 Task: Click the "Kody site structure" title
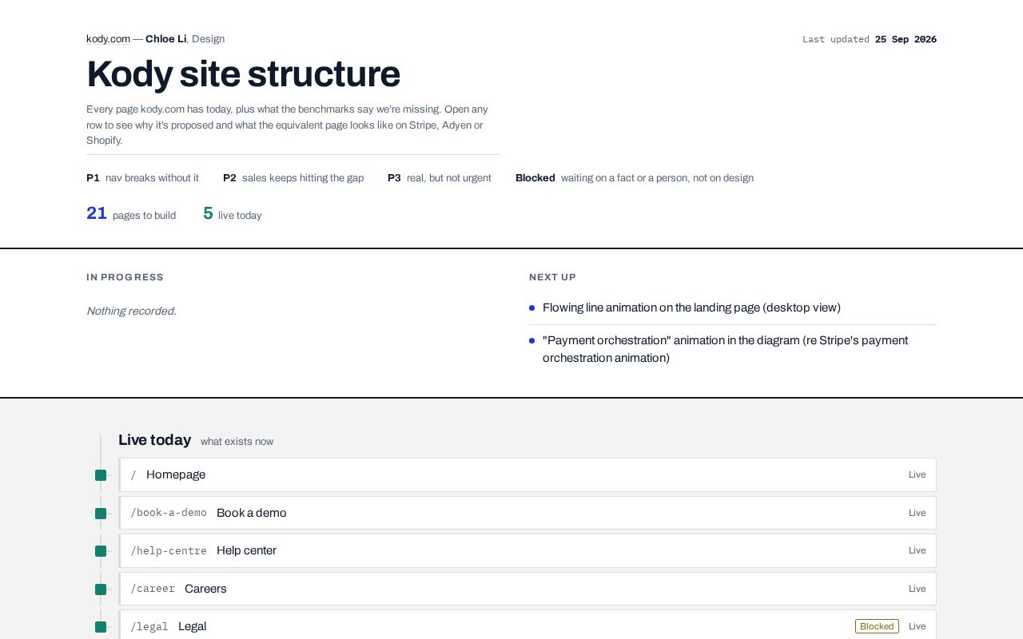[243, 74]
